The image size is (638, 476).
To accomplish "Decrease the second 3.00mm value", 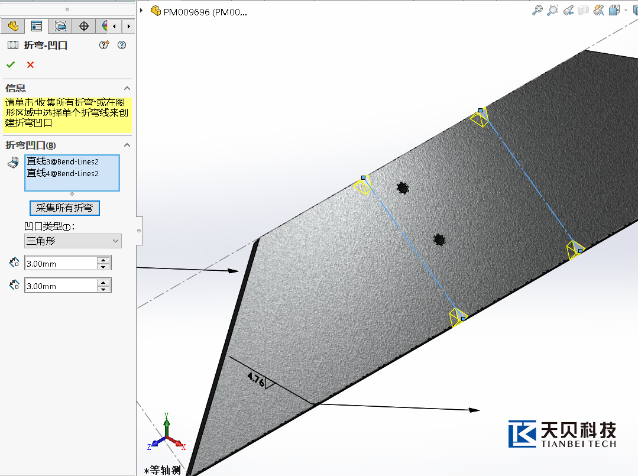I will point(103,289).
